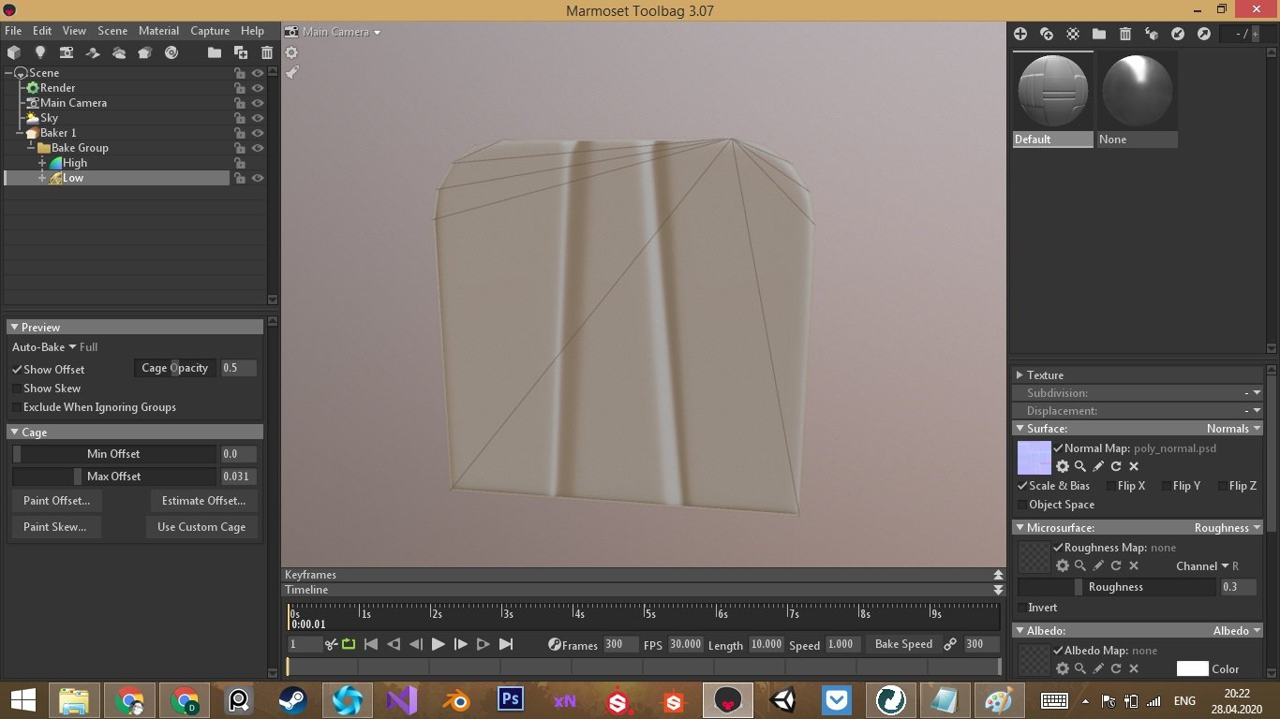Open the roughness Channel R dropdown
The image size is (1280, 719).
point(1208,566)
